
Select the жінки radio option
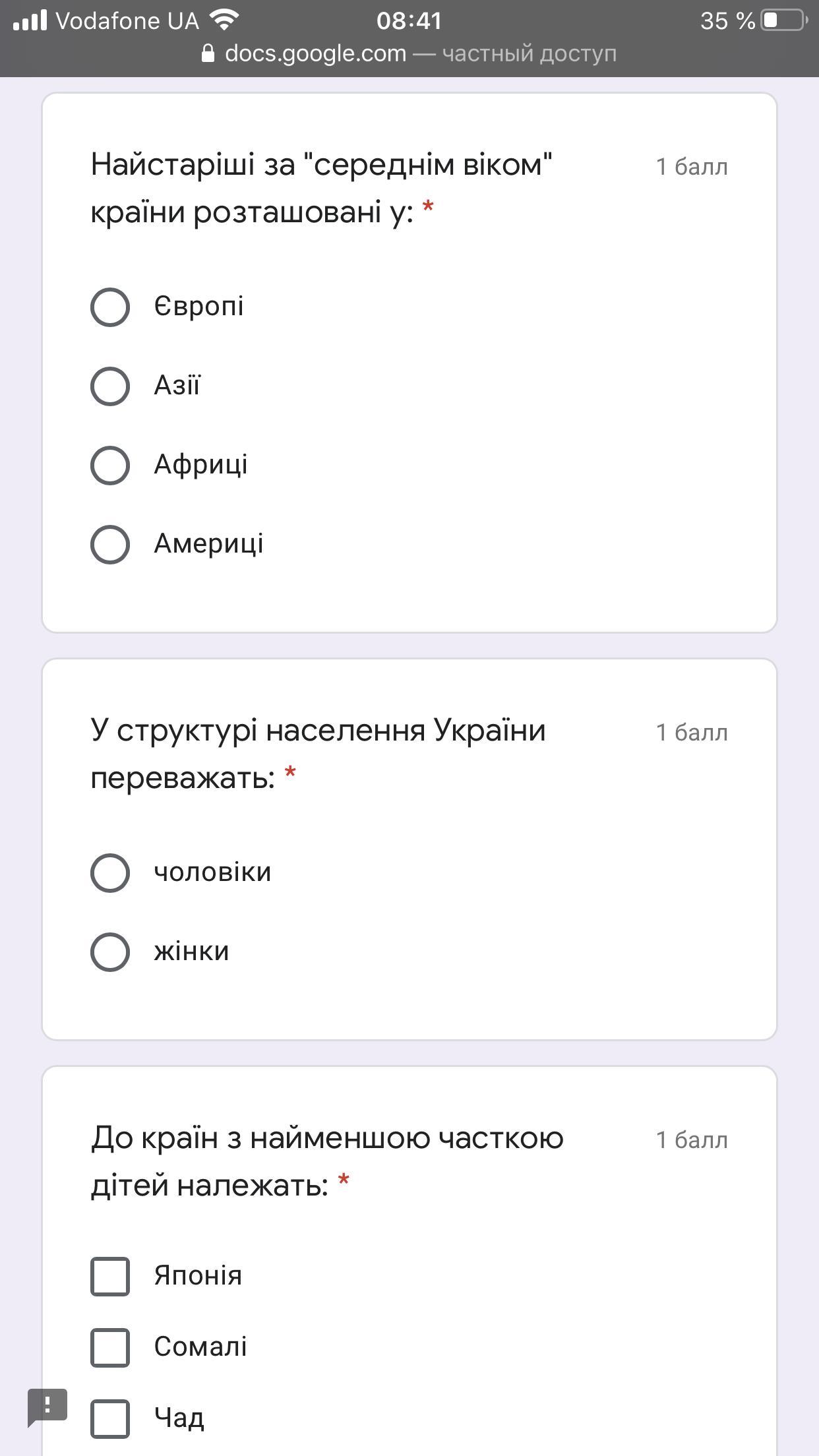110,952
